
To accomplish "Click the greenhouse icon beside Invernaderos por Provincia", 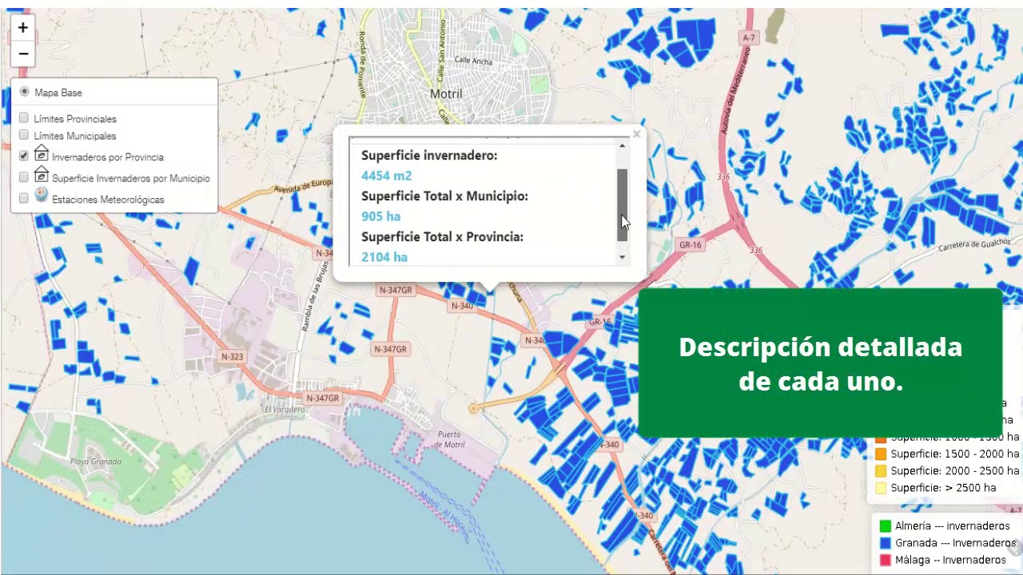I will pyautogui.click(x=42, y=153).
